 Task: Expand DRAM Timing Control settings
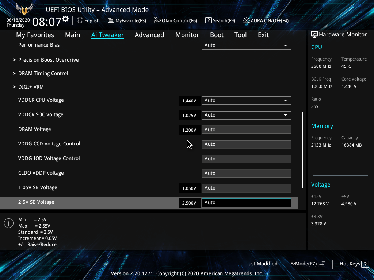43,73
